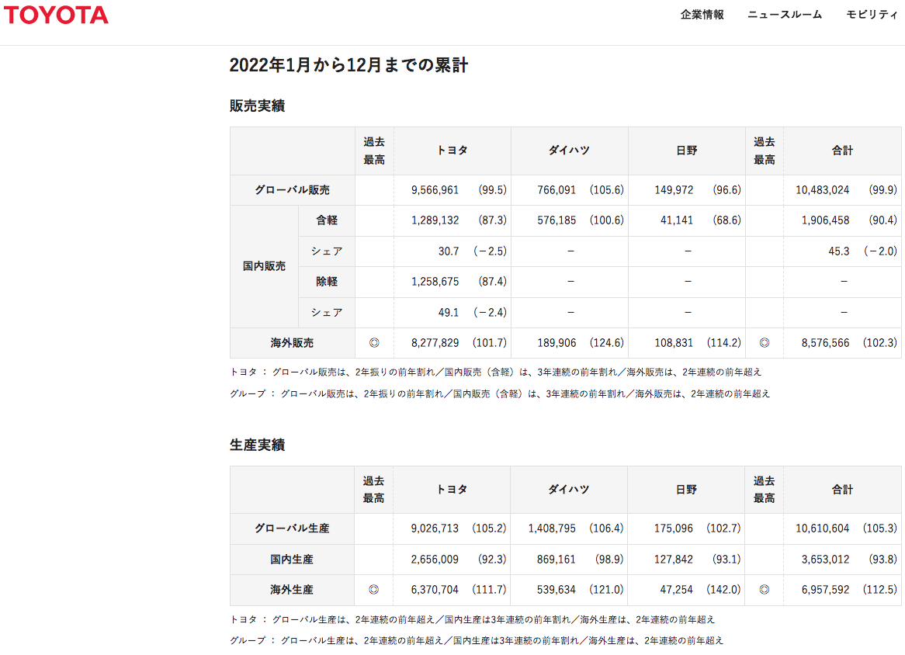Select total global production value 10,610,604
Viewport: 905px width, 655px height.
822,529
